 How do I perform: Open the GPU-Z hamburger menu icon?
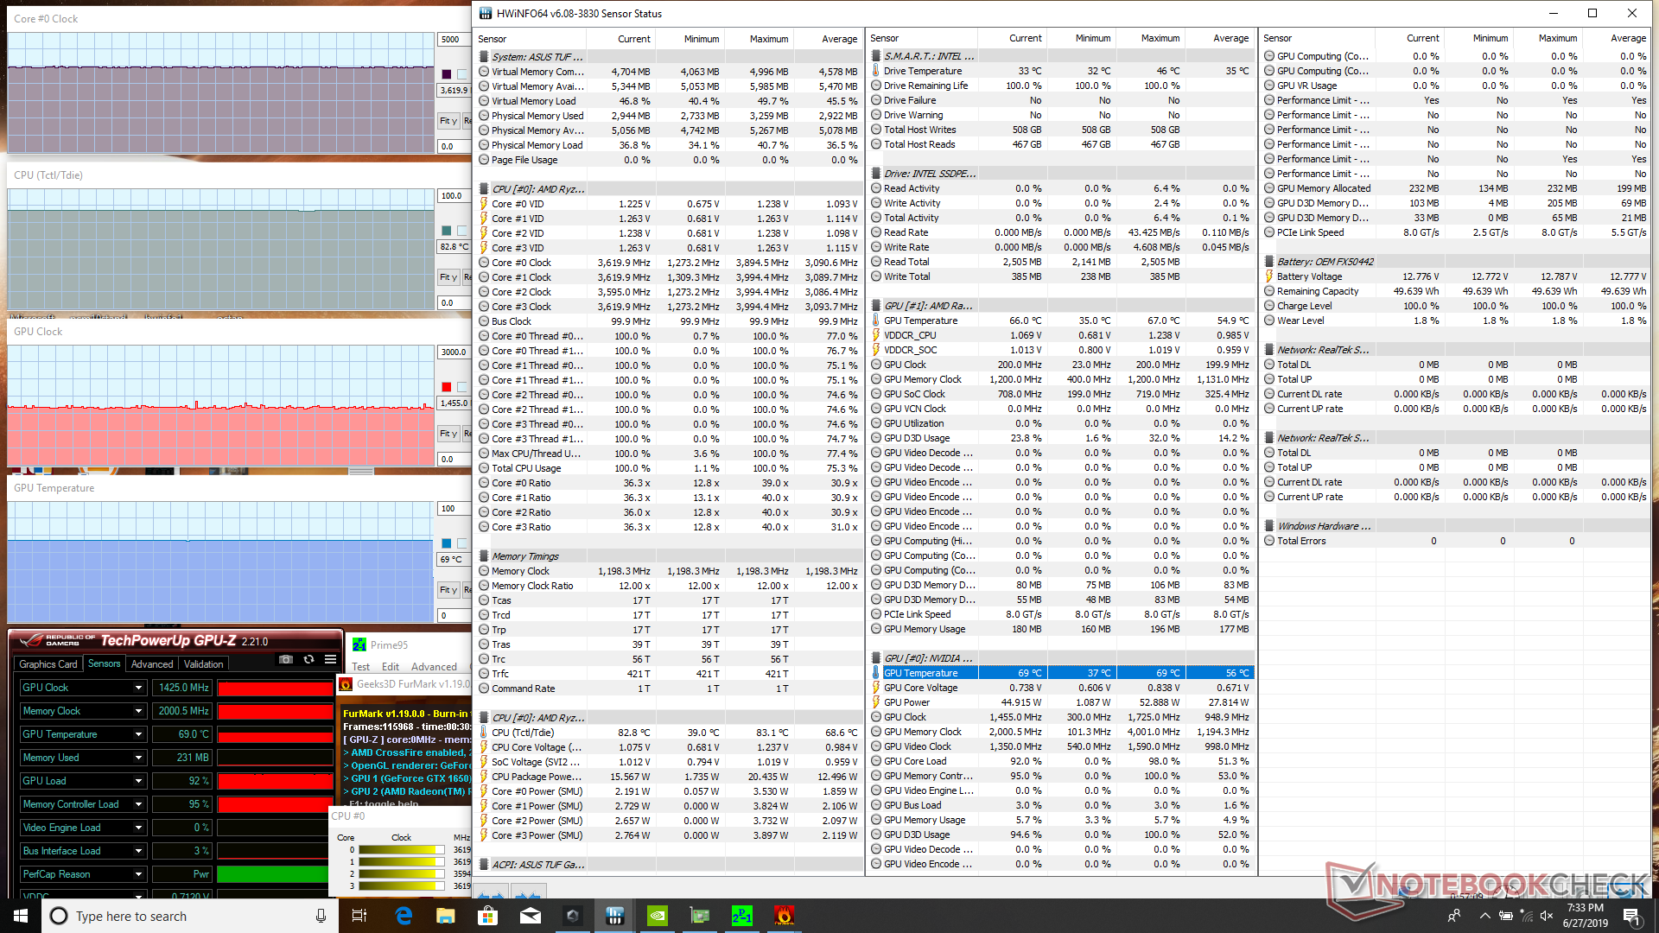[330, 660]
